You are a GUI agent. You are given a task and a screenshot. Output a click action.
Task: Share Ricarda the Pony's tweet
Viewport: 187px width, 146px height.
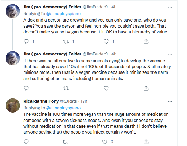point(146,141)
